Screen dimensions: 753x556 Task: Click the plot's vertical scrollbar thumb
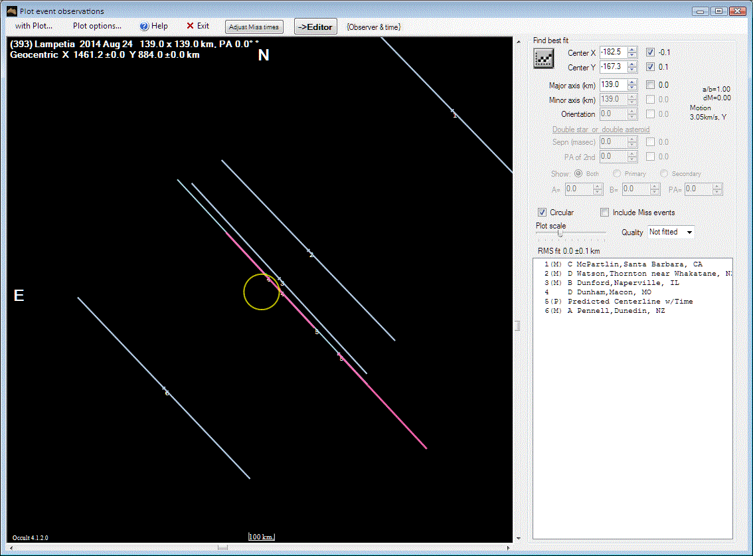518,325
